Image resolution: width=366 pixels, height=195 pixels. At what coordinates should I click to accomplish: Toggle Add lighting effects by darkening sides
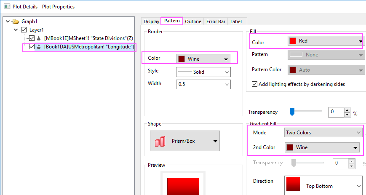point(254,84)
